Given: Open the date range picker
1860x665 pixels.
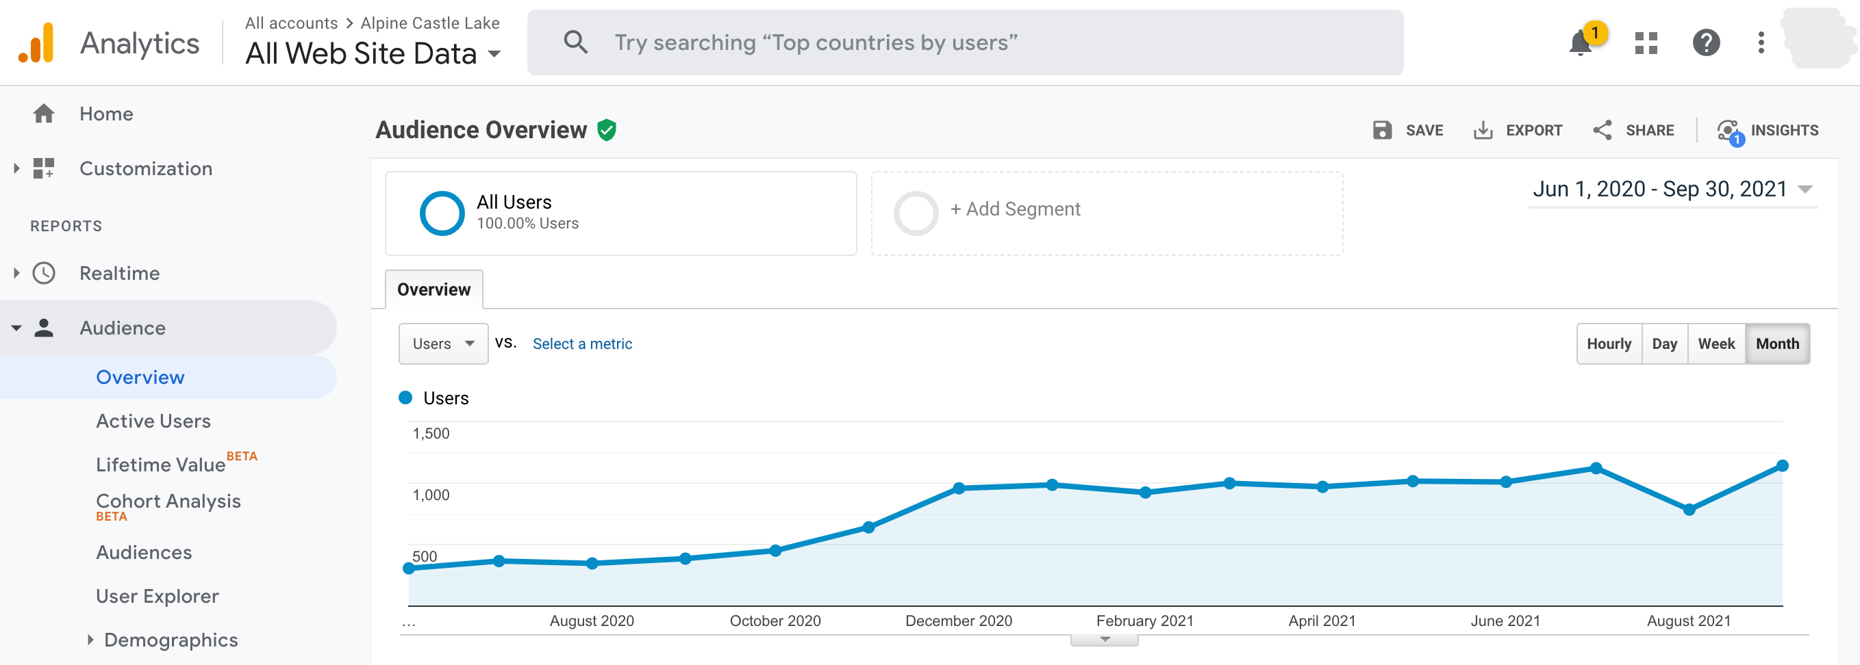Looking at the screenshot, I should [1671, 190].
